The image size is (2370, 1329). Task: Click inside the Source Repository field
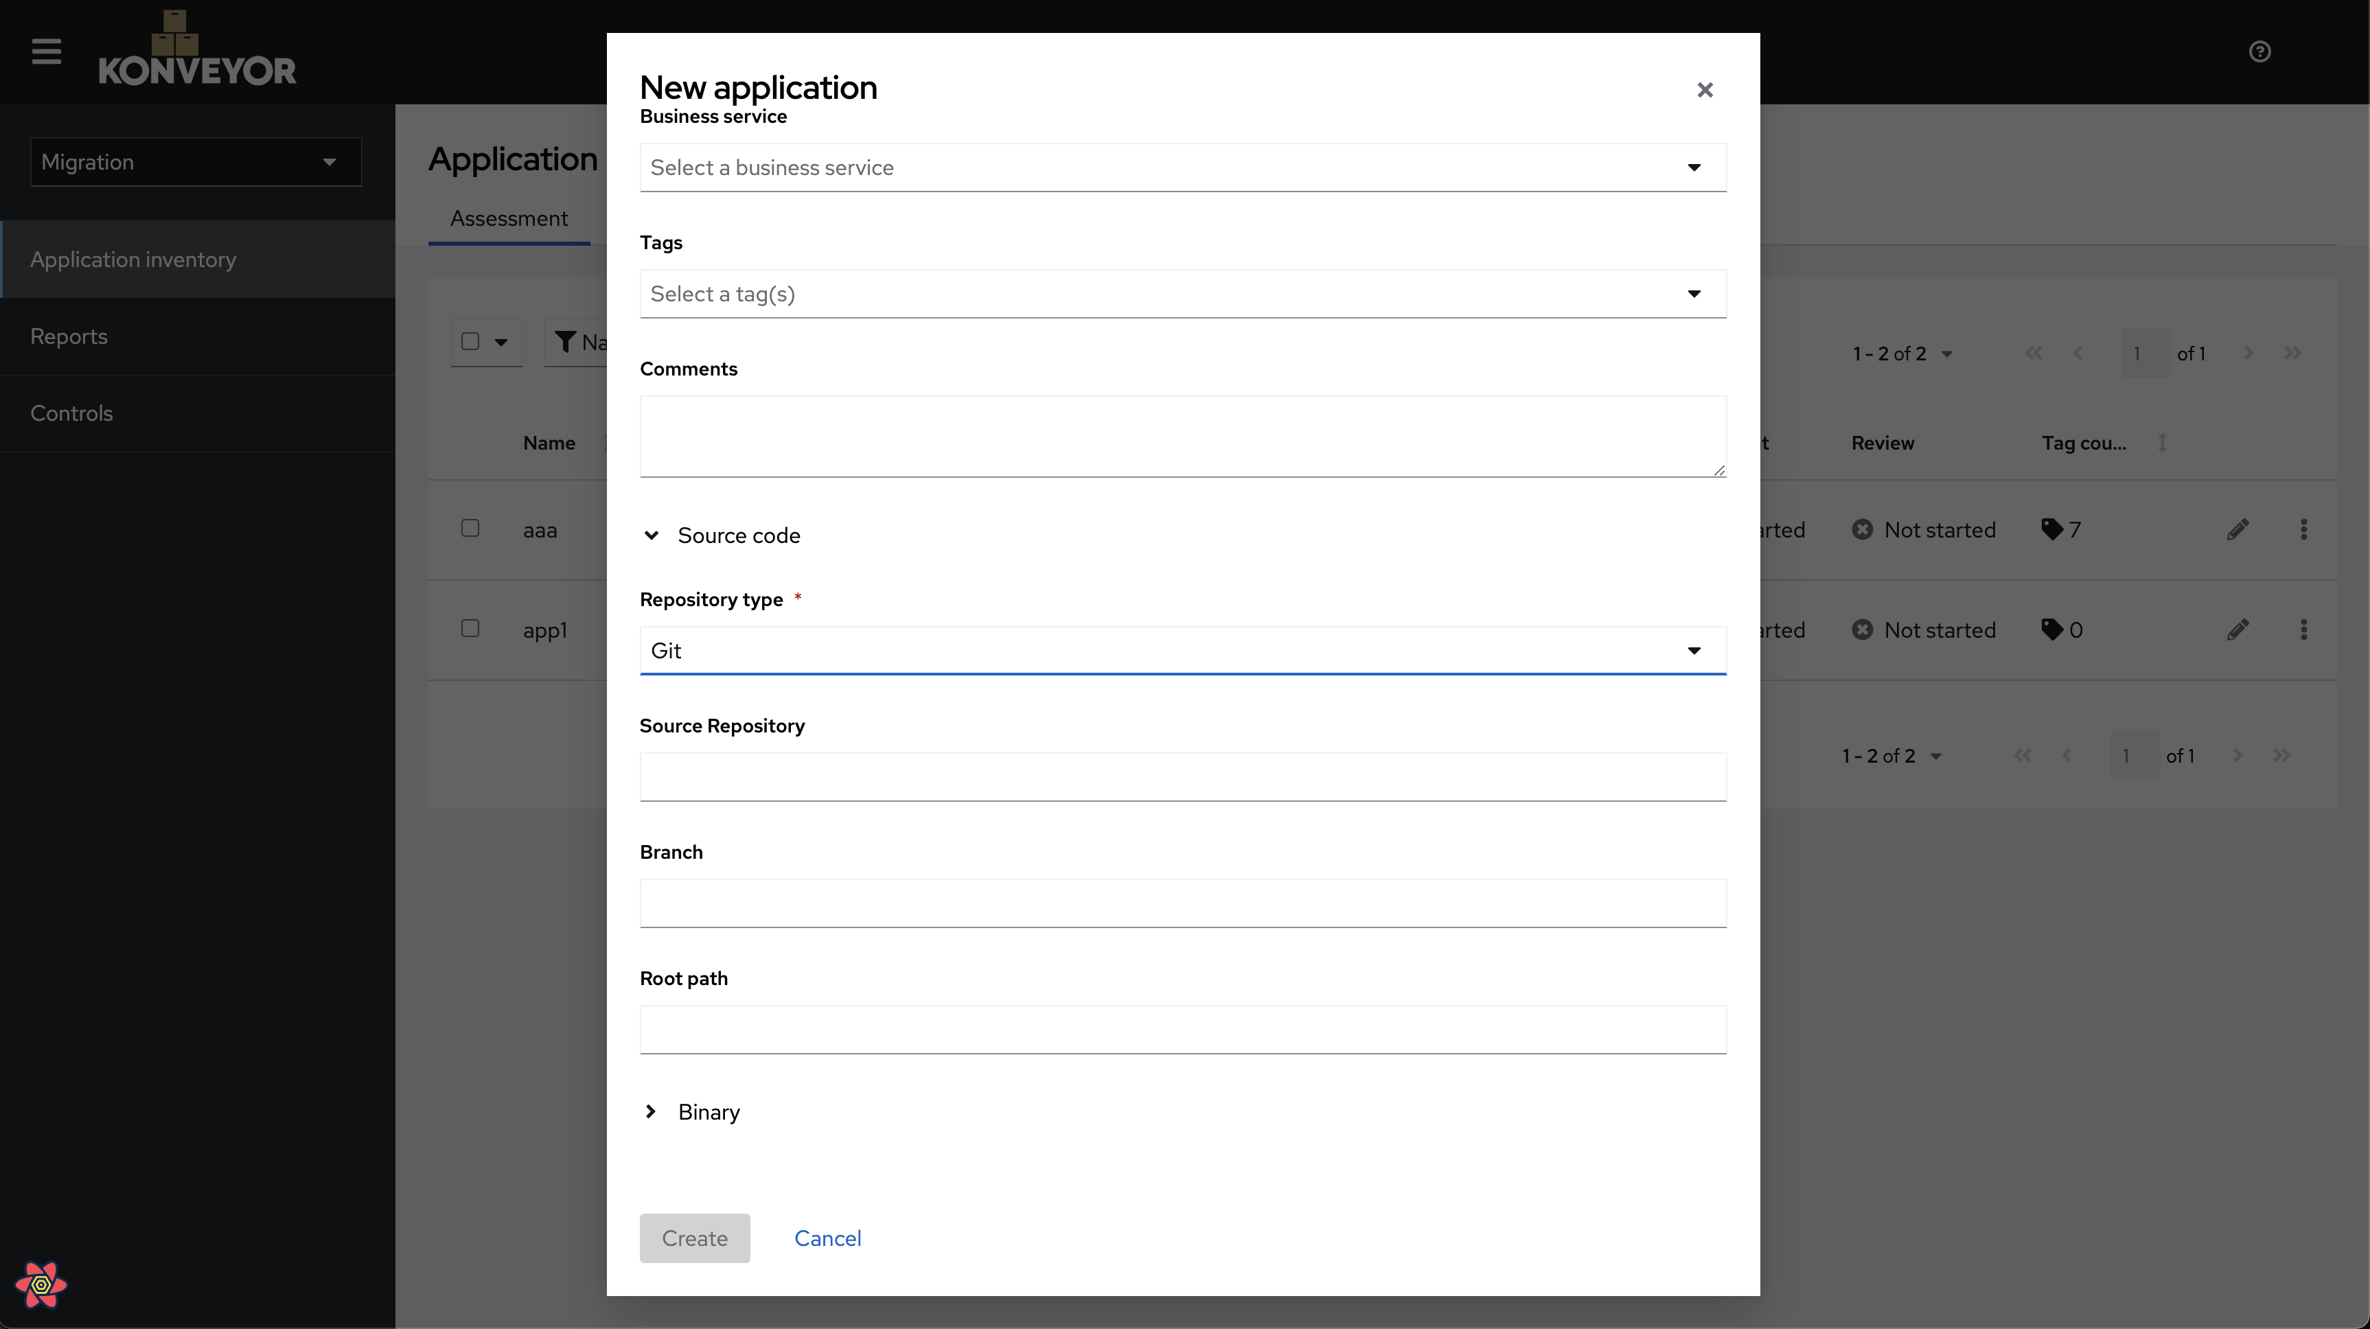pos(1182,776)
